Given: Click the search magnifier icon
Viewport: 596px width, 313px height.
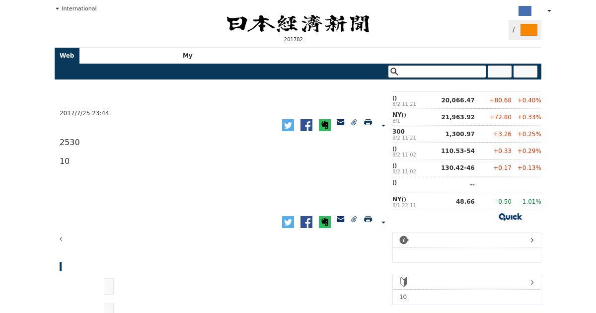Looking at the screenshot, I should pos(394,72).
